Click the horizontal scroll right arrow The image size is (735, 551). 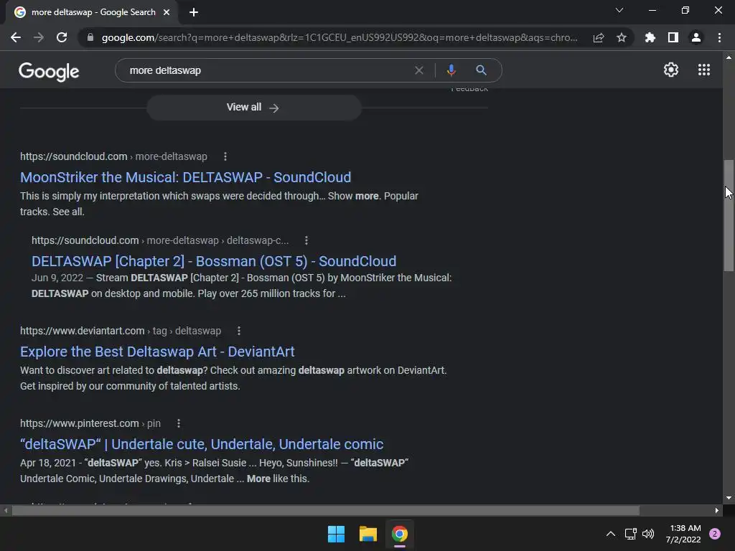pyautogui.click(x=717, y=510)
